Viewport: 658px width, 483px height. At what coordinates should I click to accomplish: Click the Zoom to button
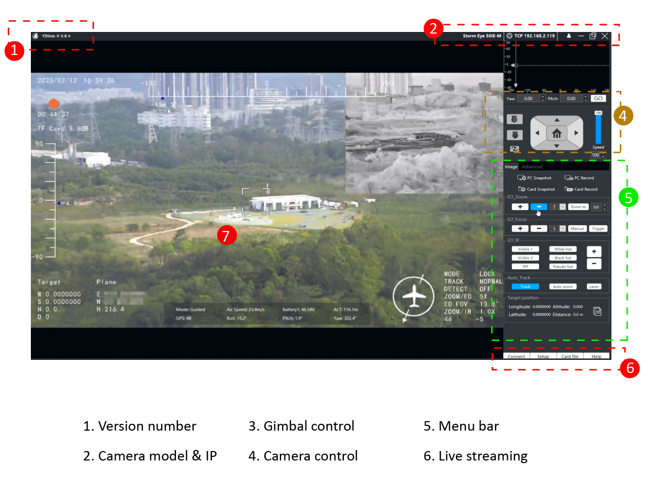(578, 207)
